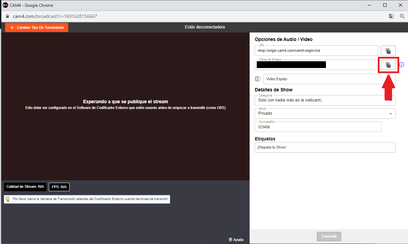
Task: View site info via the padlock icon
Action: coord(7,16)
